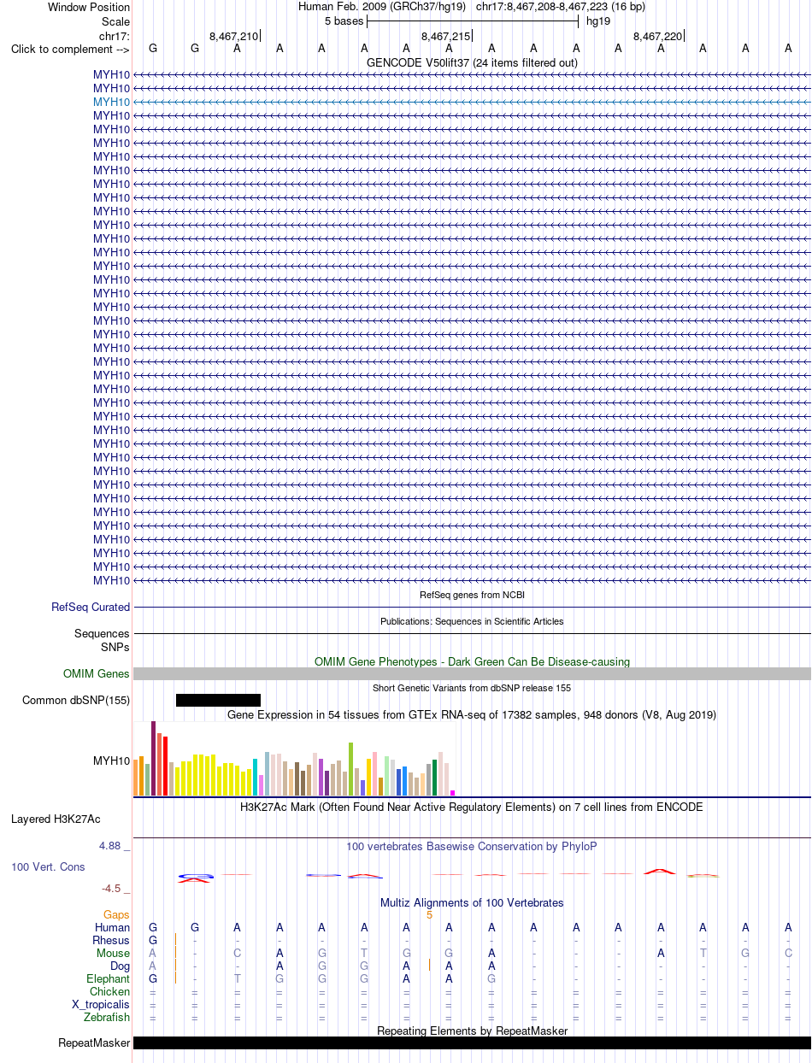
Task: Click the chr17: ruler label
Action: coord(115,35)
